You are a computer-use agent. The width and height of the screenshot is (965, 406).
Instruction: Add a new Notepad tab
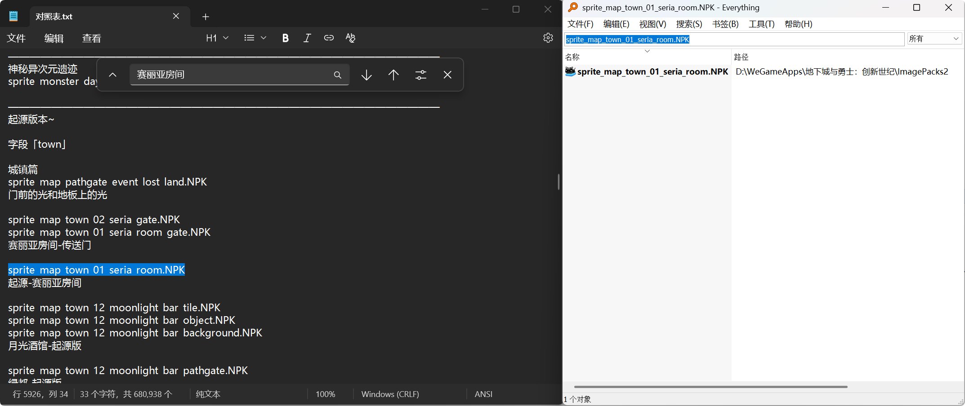(206, 17)
